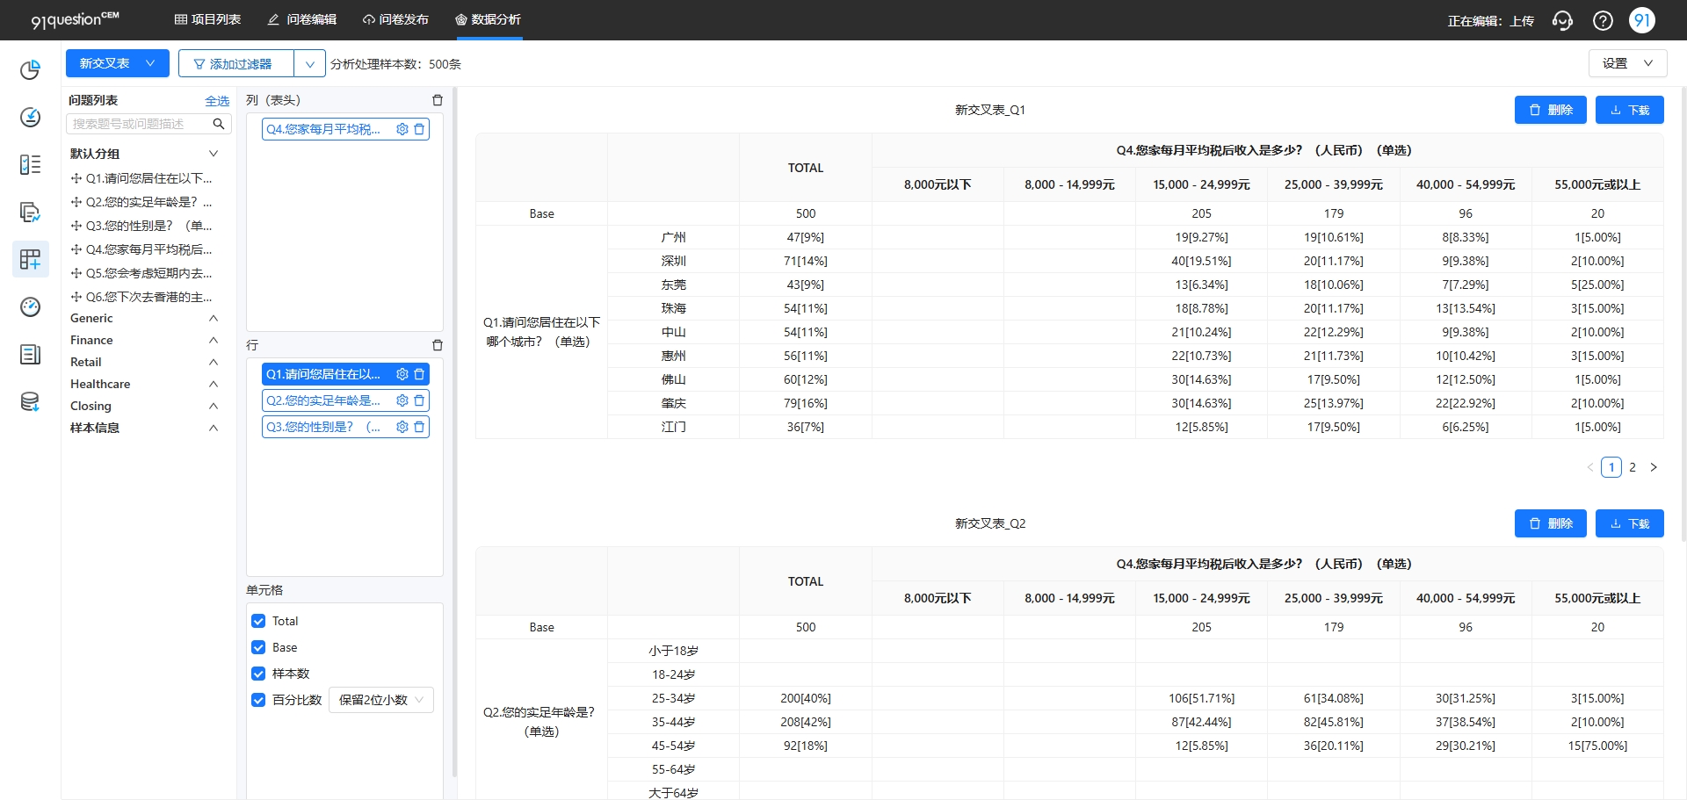The image size is (1687, 800).
Task: Go to 数据分析 tab
Action: (488, 19)
